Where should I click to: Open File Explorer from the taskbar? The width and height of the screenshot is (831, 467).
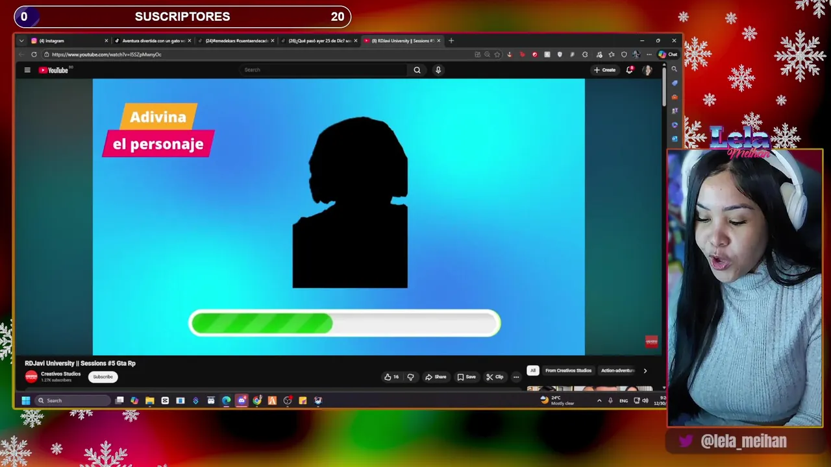click(x=150, y=401)
